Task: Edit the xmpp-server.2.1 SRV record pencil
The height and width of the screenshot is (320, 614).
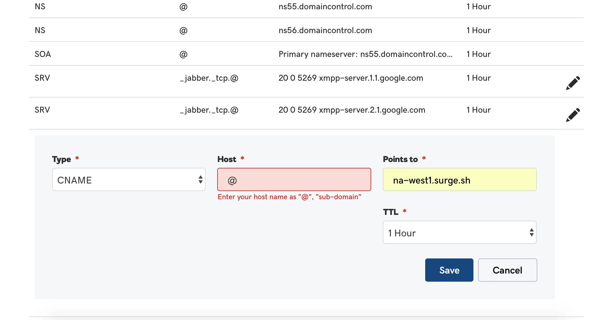Action: (x=573, y=115)
